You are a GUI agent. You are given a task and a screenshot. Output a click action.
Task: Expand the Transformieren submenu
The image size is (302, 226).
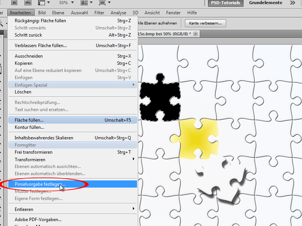point(72,159)
